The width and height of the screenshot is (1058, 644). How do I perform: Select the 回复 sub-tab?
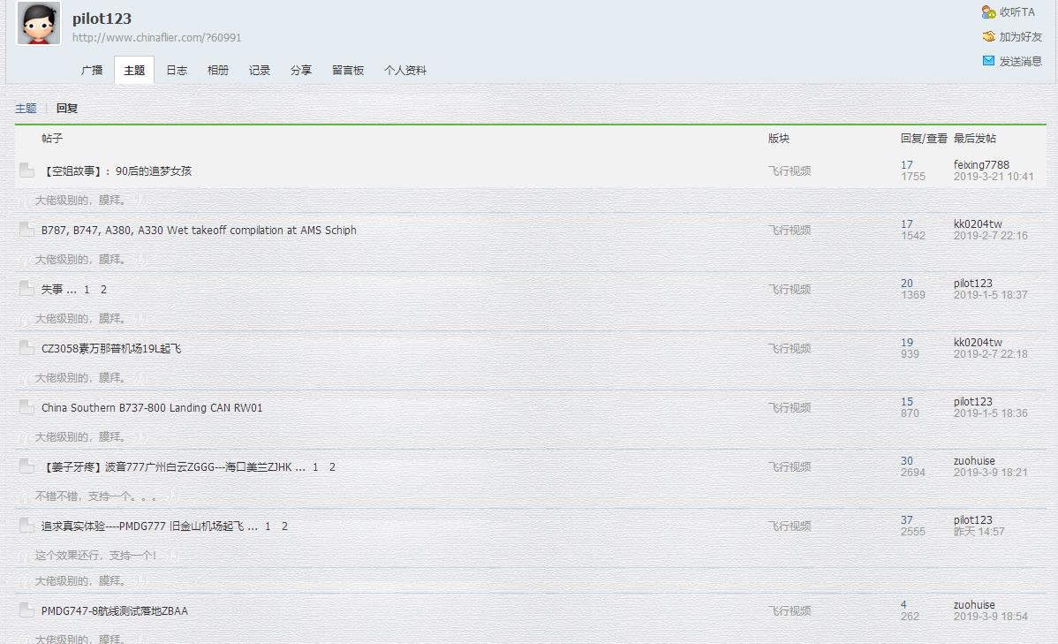click(x=65, y=108)
